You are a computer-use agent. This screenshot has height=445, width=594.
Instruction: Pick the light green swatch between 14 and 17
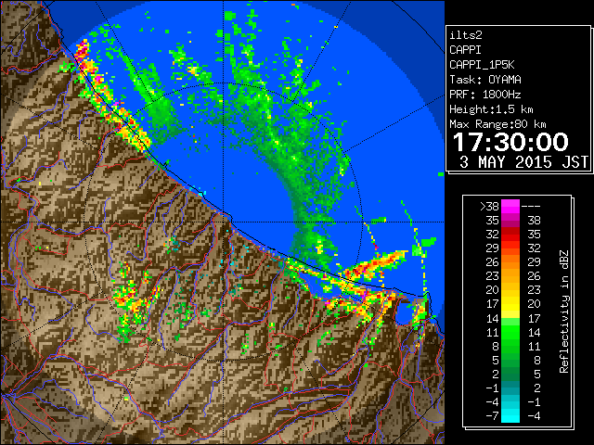point(510,322)
